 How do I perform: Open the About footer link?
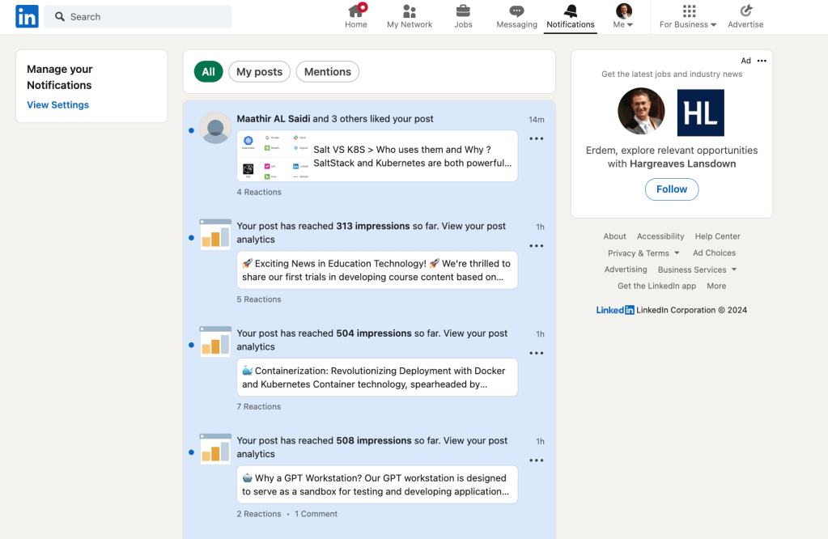pyautogui.click(x=614, y=236)
